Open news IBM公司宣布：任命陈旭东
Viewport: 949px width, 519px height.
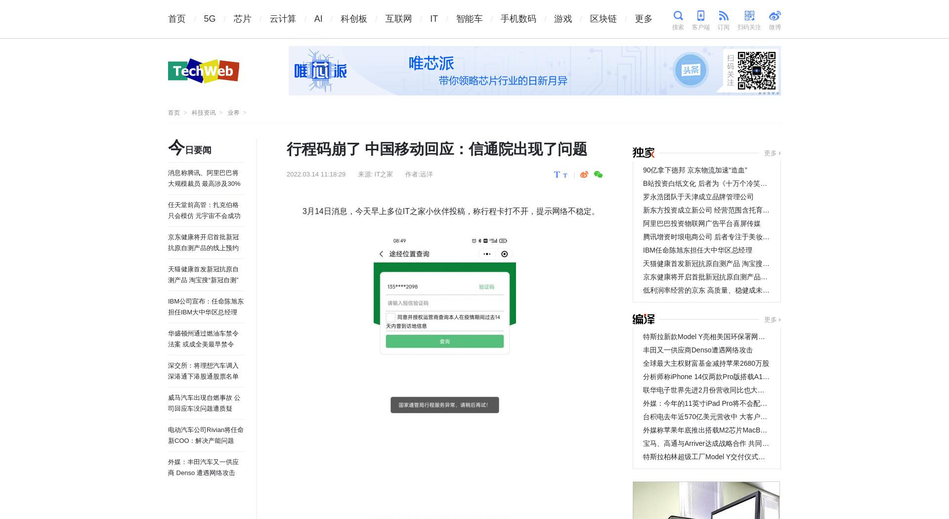pyautogui.click(x=206, y=307)
